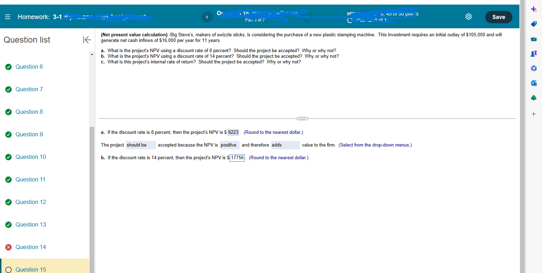Open the tree planting sidebar icon
Image resolution: width=542 pixels, height=273 pixels.
(x=534, y=98)
